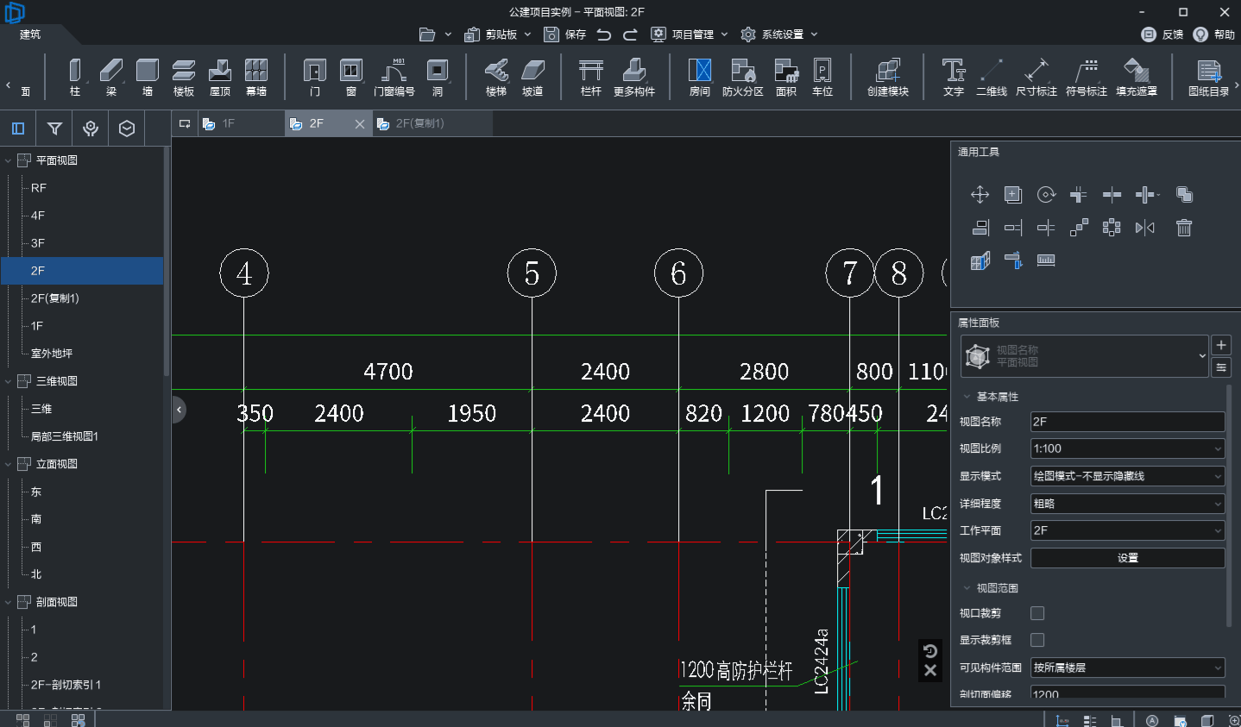Select the 墙 wall tool
Viewport: 1241px width, 727px height.
coord(148,78)
